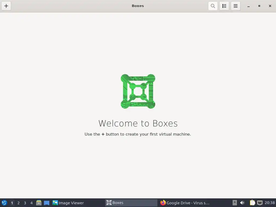Switch to workspace 1

pos(12,203)
